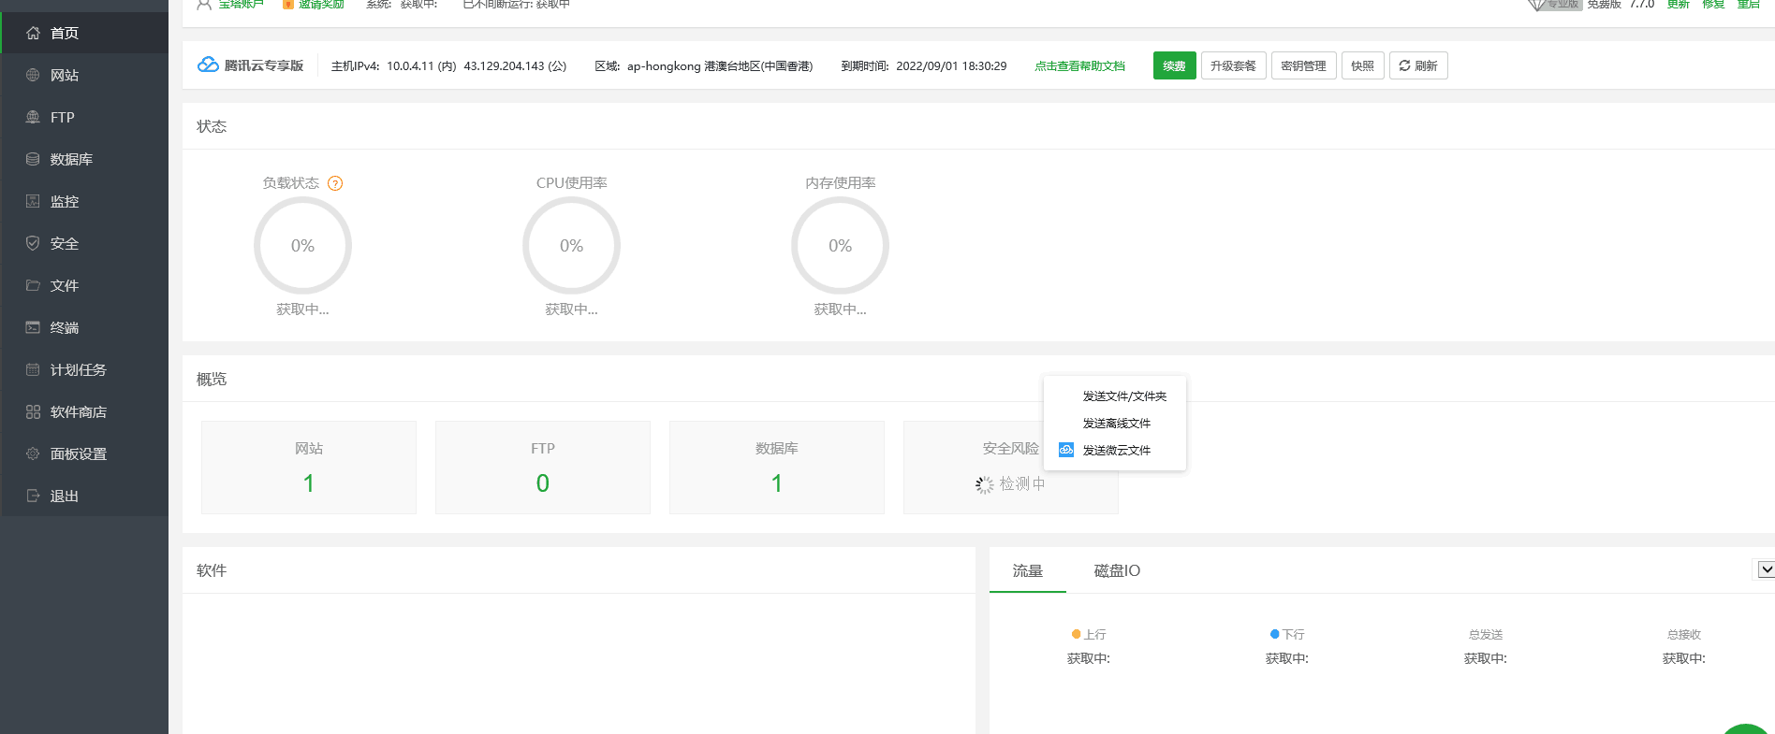Switch to the 流量 traffic tab
Viewport: 1775px width, 734px height.
click(1027, 570)
